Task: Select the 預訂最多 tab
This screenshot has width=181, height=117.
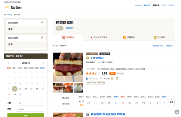Action: (x=68, y=37)
